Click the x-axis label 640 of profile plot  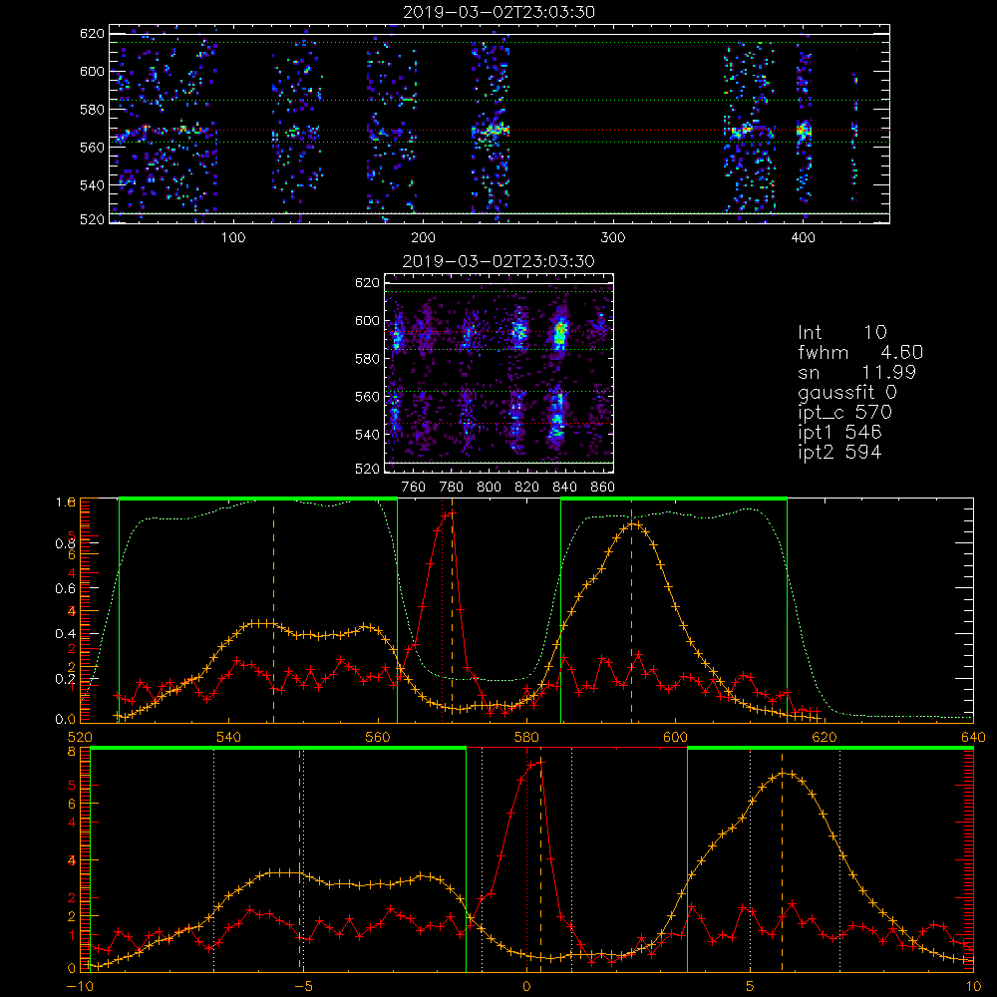click(x=973, y=738)
